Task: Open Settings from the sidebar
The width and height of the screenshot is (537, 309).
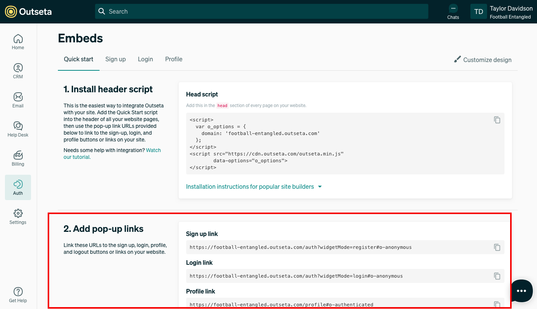Action: tap(18, 217)
